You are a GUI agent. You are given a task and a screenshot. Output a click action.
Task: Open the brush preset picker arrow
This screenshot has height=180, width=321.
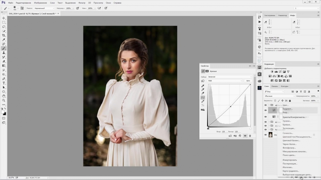tap(18, 8)
